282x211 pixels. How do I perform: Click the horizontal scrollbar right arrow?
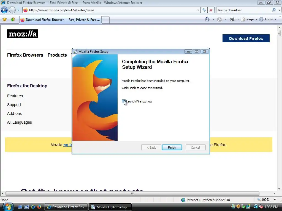274,193
